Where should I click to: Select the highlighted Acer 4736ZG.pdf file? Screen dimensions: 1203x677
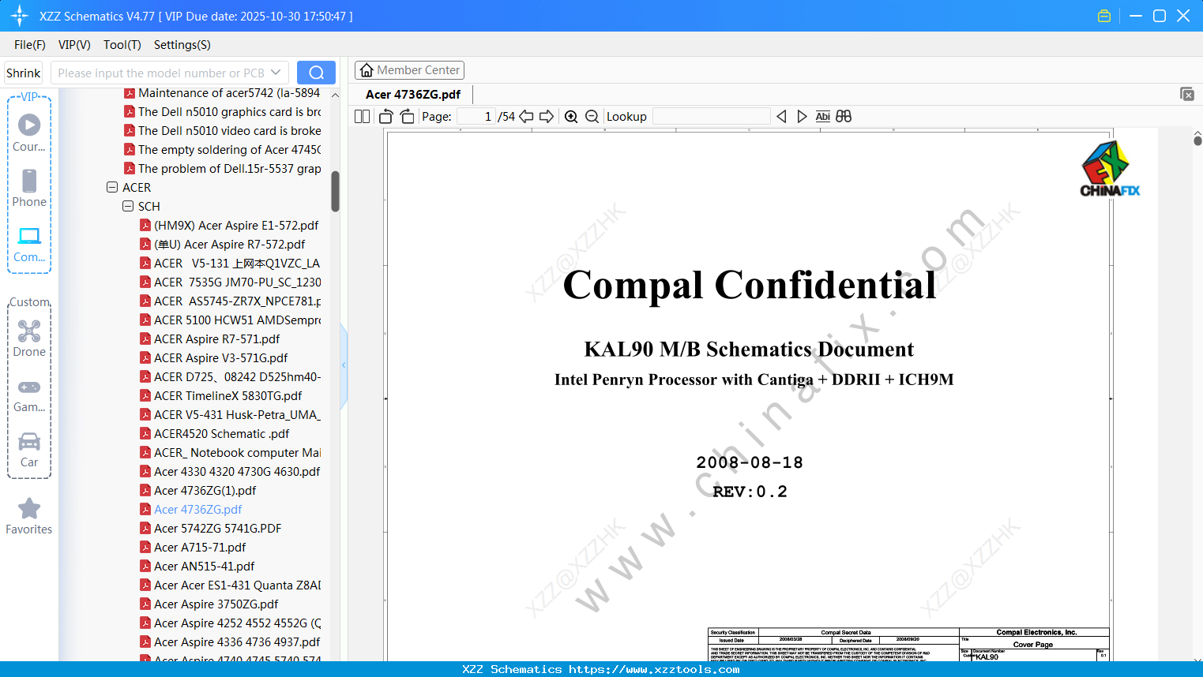coord(191,510)
